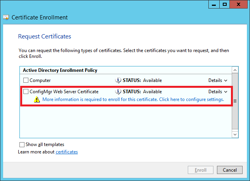Click the scroll down arrow in the policy list
This screenshot has height=181, width=250.
[x=235, y=134]
